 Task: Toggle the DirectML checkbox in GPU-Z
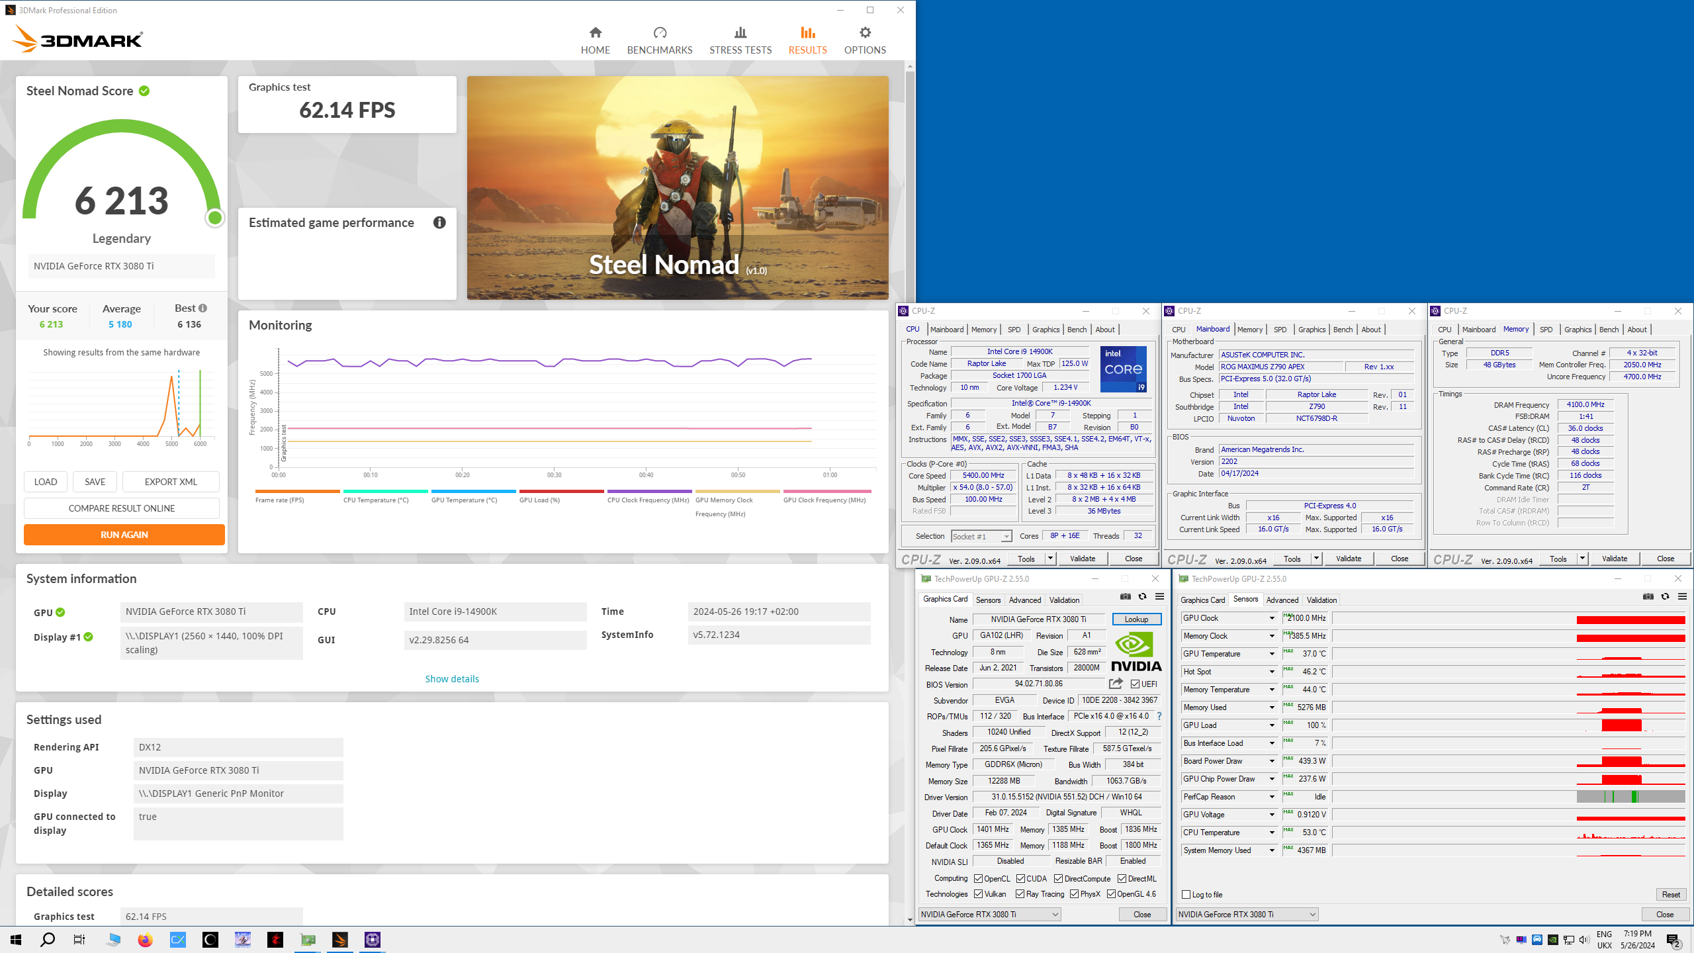(x=1122, y=879)
